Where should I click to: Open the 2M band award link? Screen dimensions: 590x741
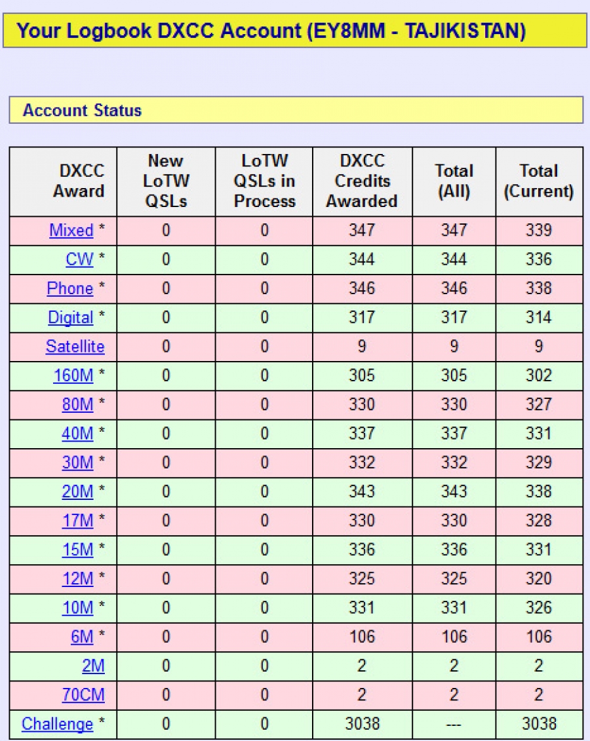pos(93,666)
